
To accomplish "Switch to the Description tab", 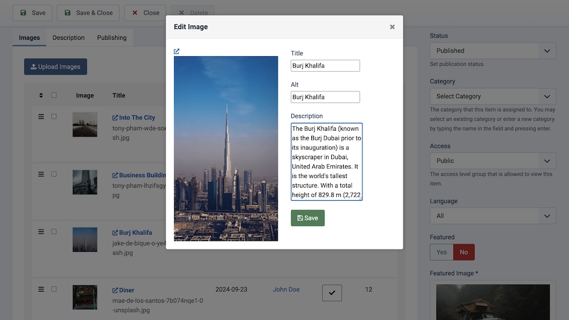I will [68, 38].
